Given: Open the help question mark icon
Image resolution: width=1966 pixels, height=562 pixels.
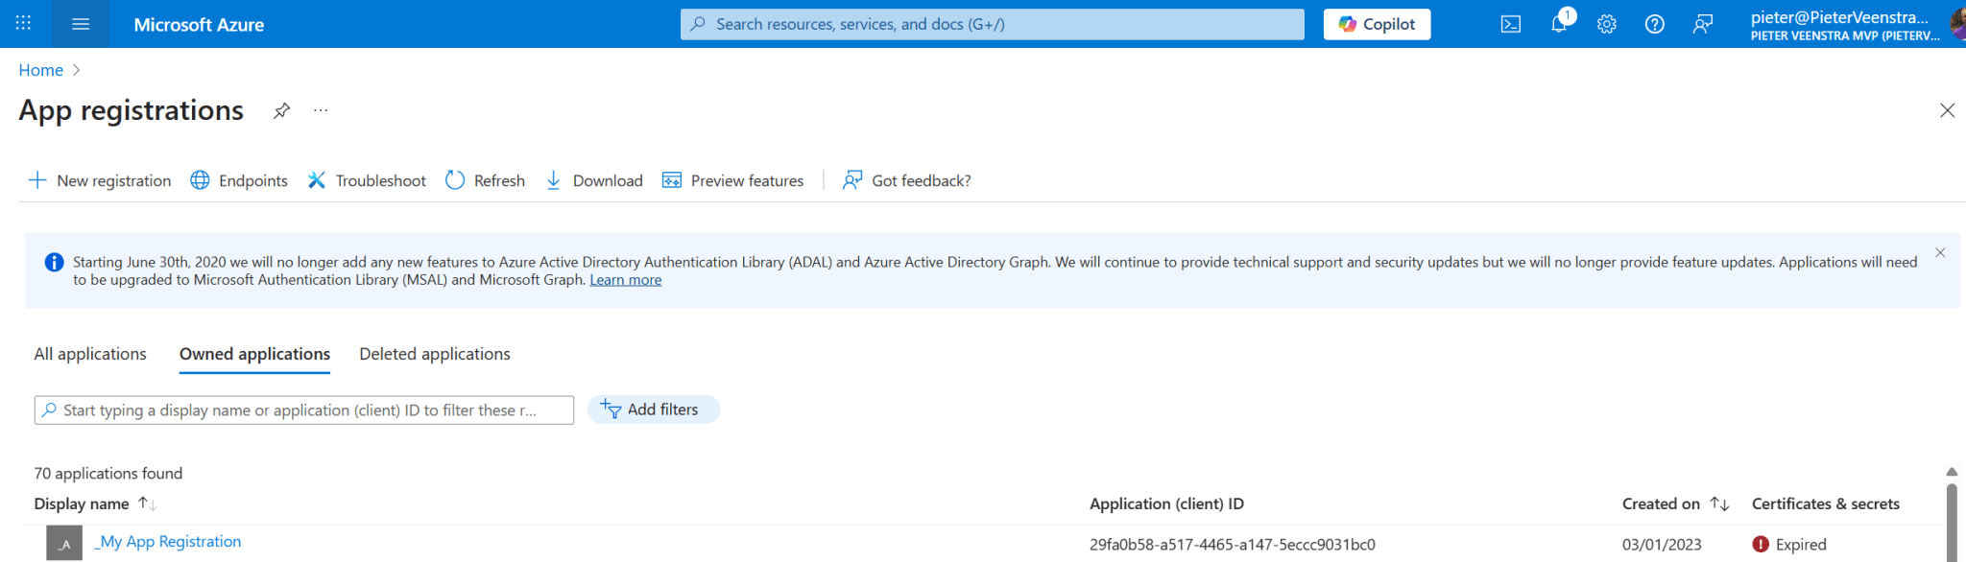Looking at the screenshot, I should 1655,24.
